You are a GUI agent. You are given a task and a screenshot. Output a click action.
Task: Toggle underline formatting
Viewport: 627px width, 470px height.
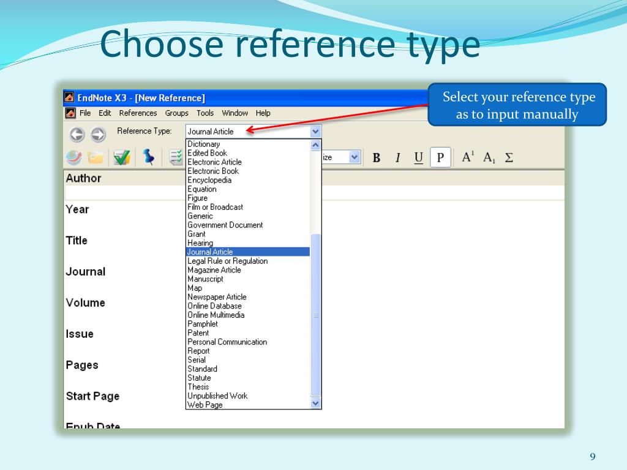click(x=418, y=158)
